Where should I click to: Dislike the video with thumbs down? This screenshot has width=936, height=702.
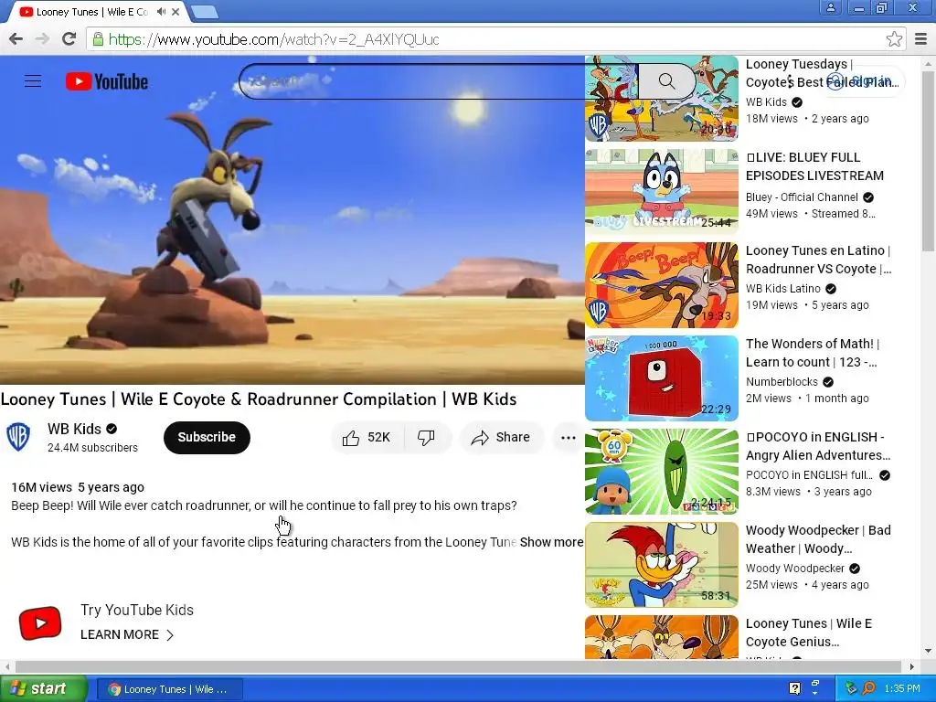point(426,438)
